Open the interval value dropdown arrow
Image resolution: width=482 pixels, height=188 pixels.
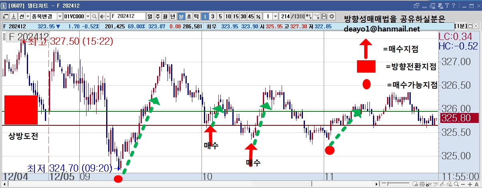click(275, 16)
